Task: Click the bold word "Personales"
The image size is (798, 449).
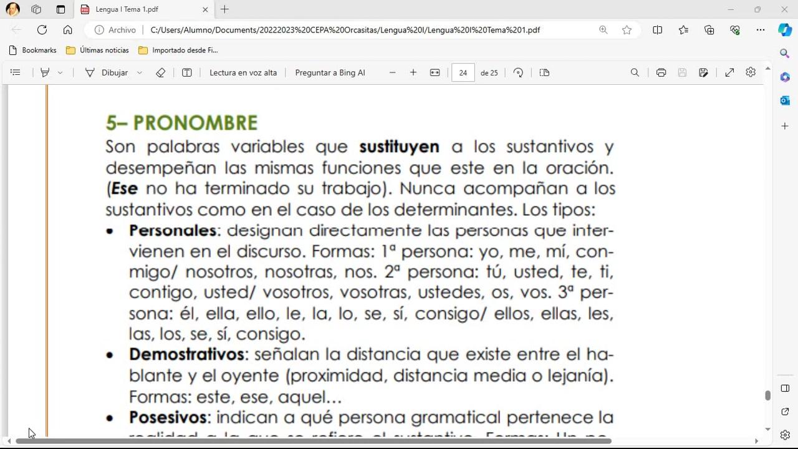Action: [x=173, y=231]
